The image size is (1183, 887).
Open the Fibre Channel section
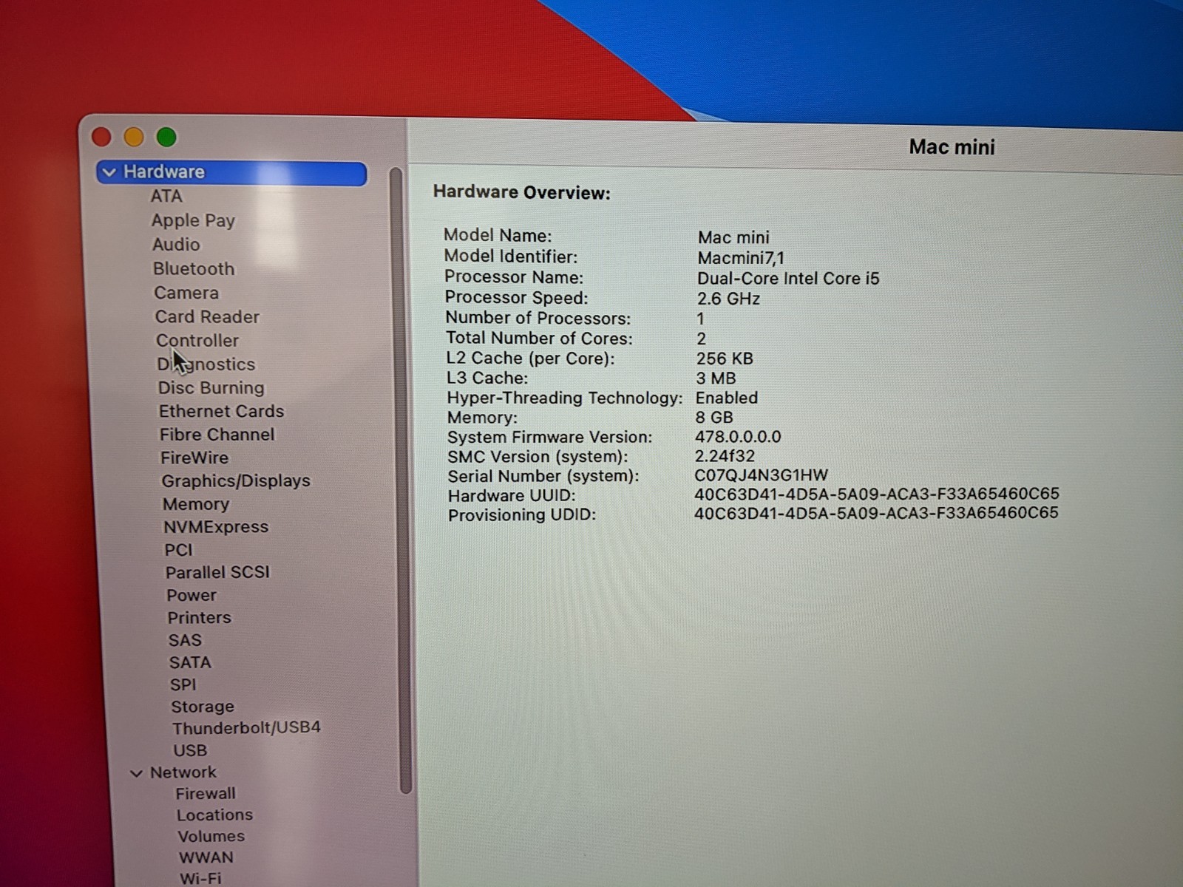pyautogui.click(x=217, y=434)
